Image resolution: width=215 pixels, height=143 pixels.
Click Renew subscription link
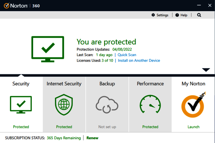tap(92, 138)
